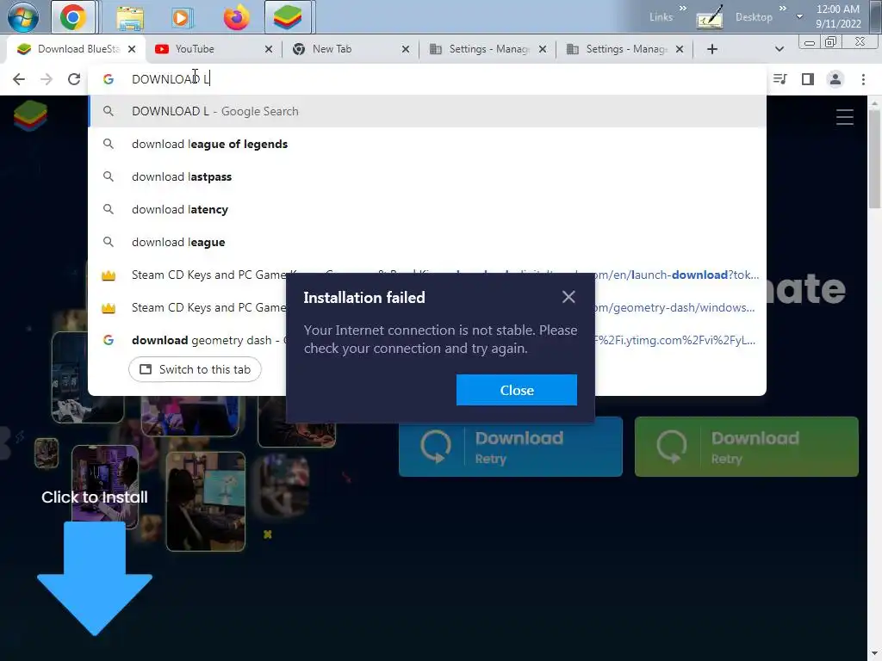The image size is (882, 661).
Task: Expand the Desktop toolbar chevron
Action: (x=782, y=9)
